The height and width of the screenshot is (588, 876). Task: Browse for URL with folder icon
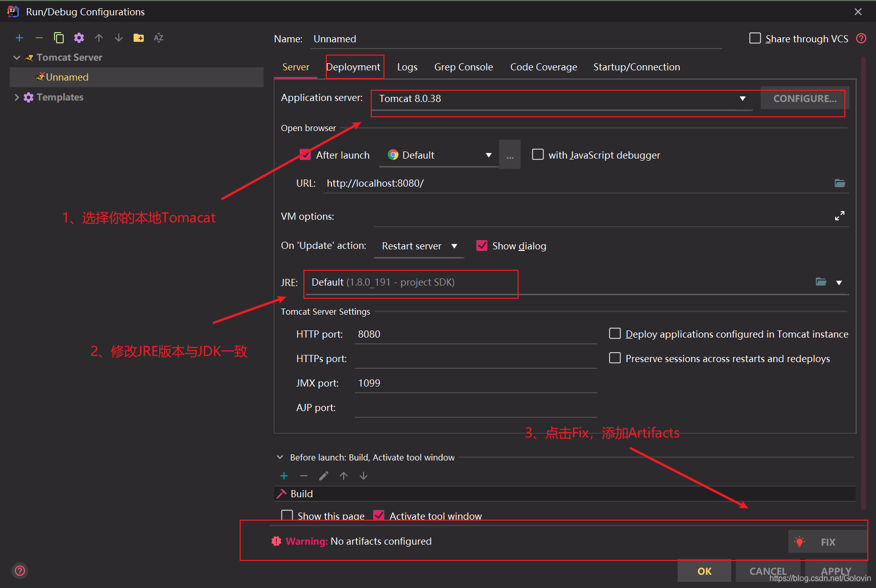pyautogui.click(x=840, y=183)
